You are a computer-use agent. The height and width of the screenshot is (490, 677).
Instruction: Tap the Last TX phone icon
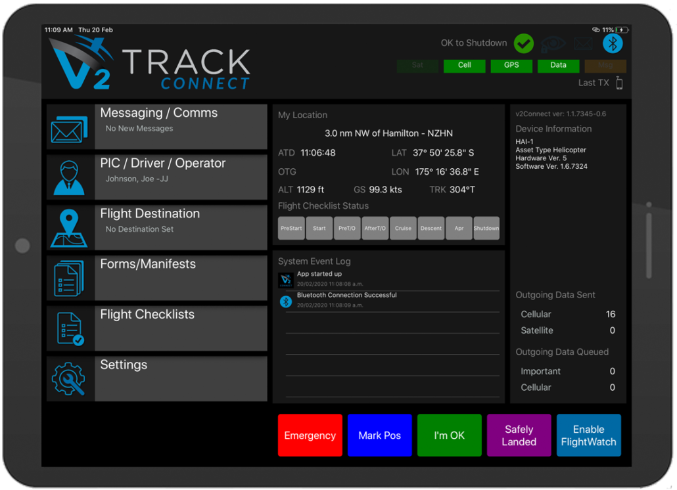(619, 83)
